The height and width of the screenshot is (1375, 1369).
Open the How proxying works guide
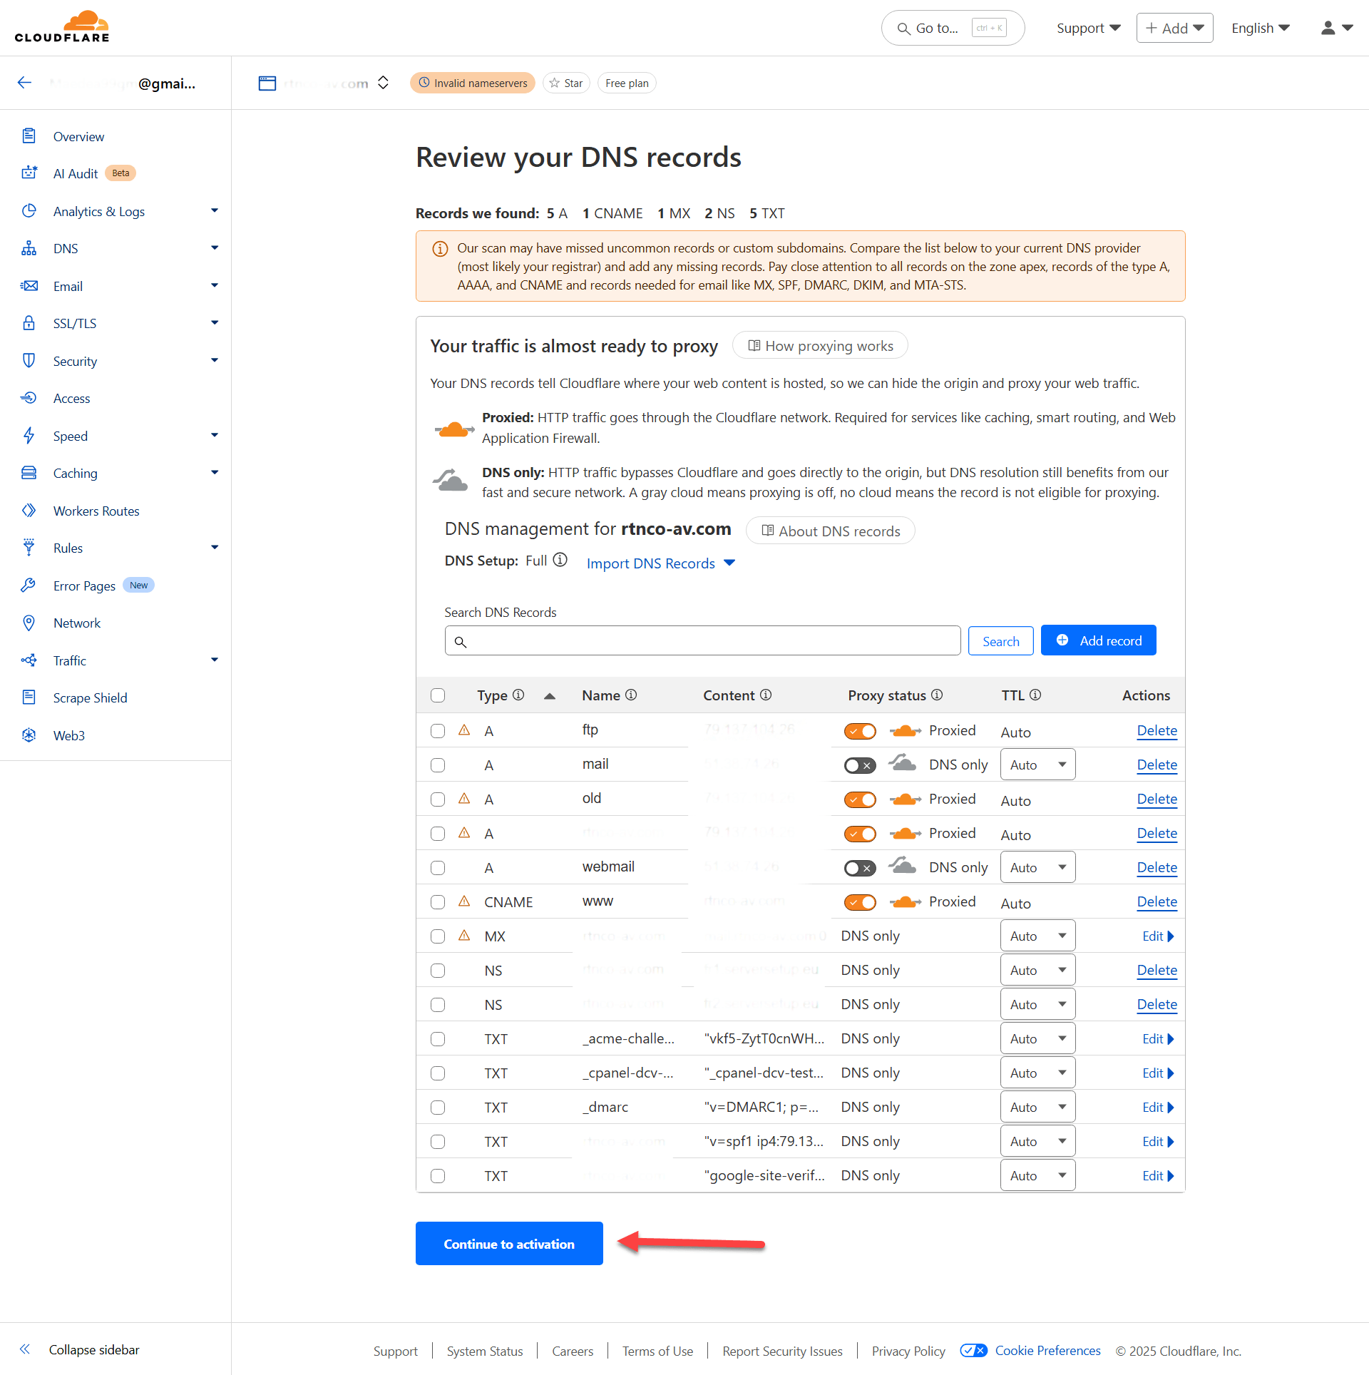tap(820, 346)
